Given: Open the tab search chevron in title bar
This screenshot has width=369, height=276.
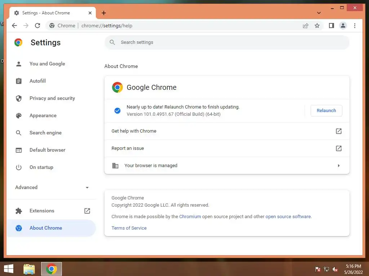Looking at the screenshot, I should 319,13.
